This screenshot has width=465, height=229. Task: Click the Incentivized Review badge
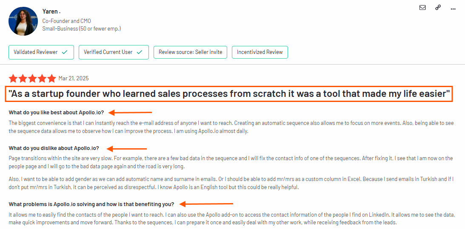260,52
